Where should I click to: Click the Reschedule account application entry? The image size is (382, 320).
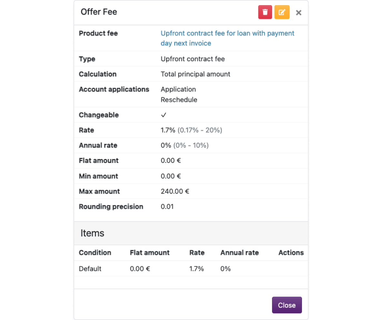click(179, 100)
